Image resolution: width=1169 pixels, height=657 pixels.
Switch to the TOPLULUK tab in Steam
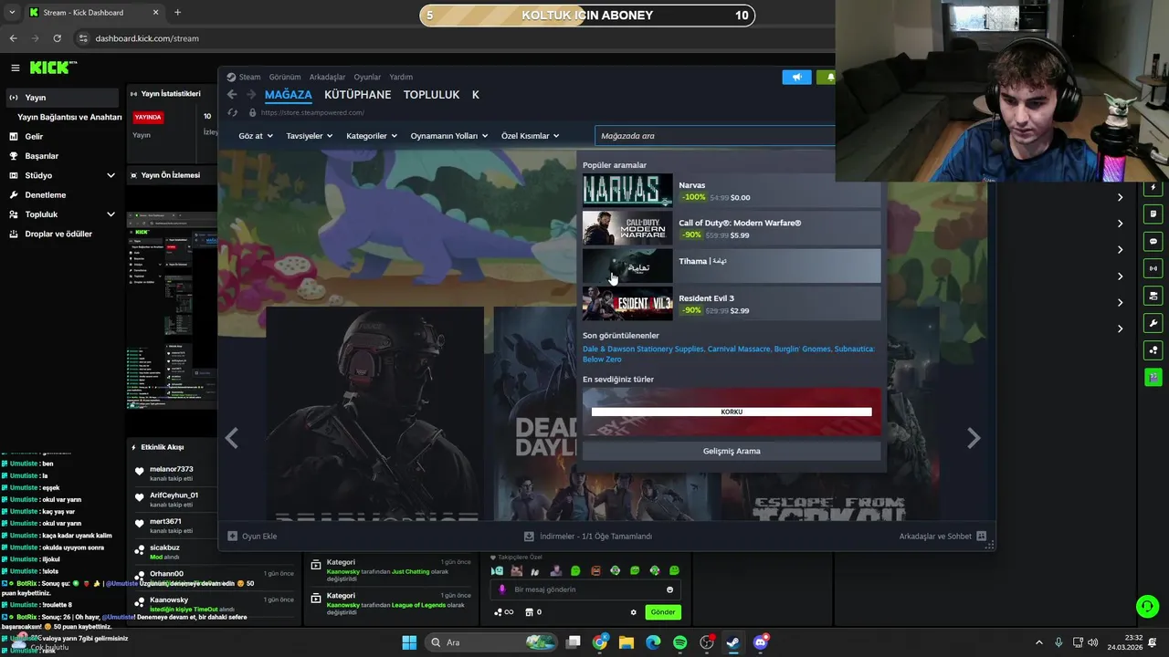[x=431, y=95]
